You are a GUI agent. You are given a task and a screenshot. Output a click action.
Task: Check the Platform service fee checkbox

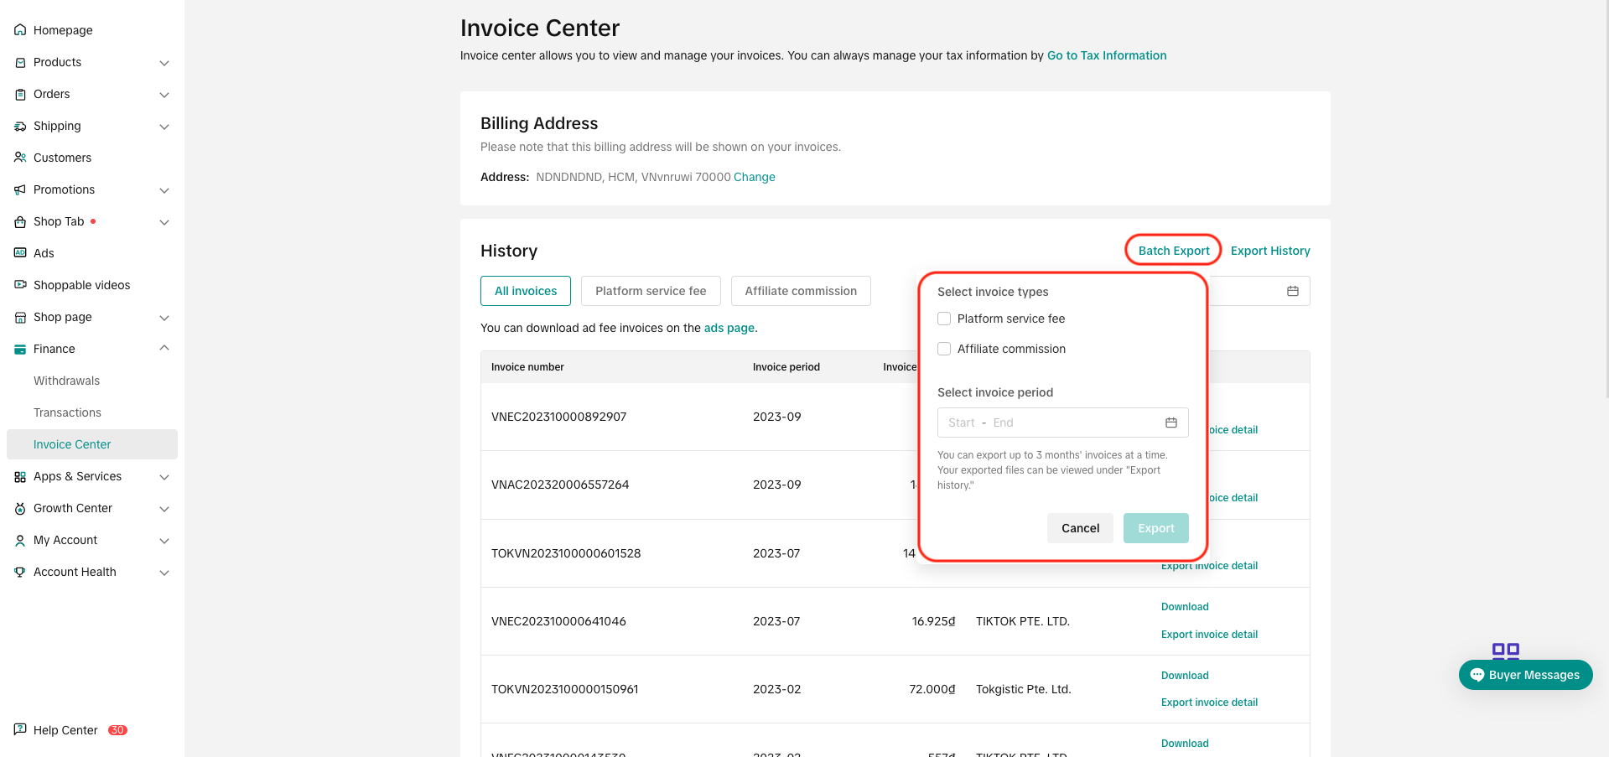click(944, 319)
